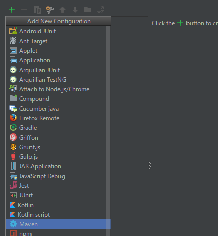Viewport: 218px width, 236px height.
Task: Click the Kotlin logo icon
Action: click(x=12, y=205)
